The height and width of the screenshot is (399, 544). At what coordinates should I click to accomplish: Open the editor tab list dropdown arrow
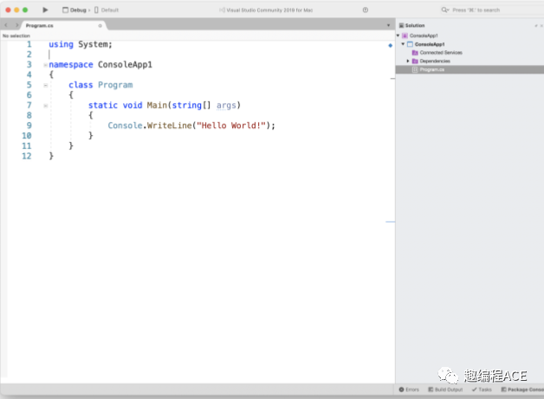pos(388,26)
